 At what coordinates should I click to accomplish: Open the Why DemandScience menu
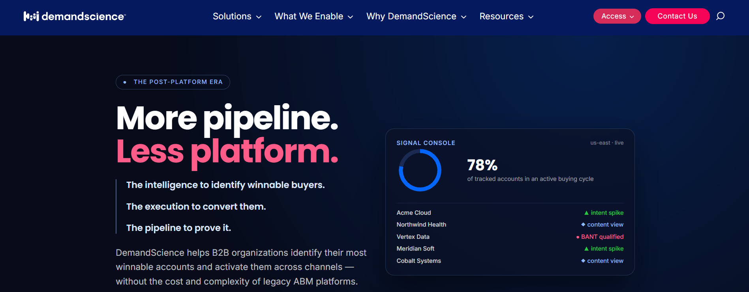tap(417, 16)
